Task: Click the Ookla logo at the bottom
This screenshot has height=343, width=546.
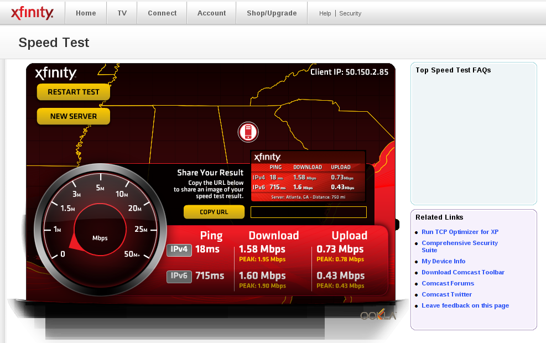Action: click(x=377, y=316)
